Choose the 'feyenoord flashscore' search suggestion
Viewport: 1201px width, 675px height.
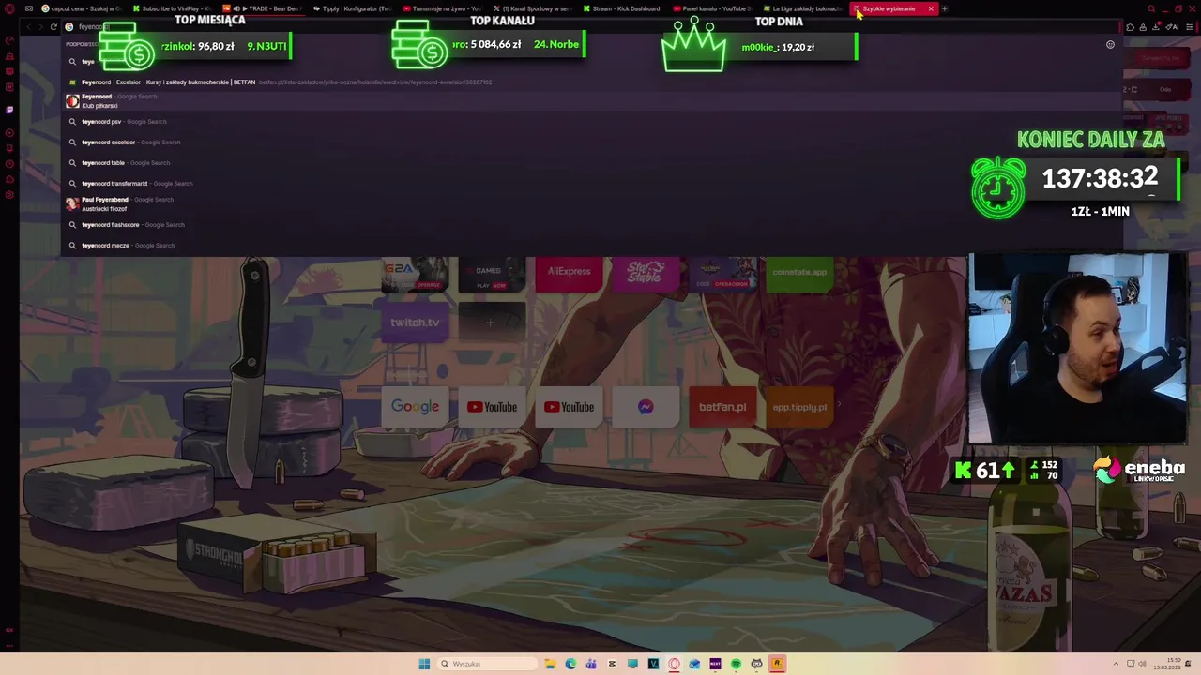591,225
